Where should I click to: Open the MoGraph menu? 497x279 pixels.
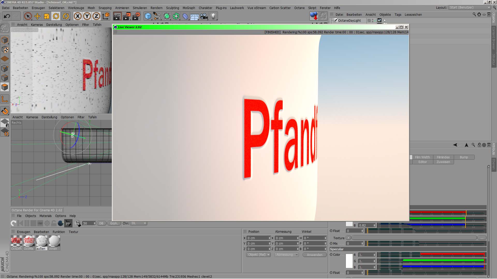click(x=189, y=8)
